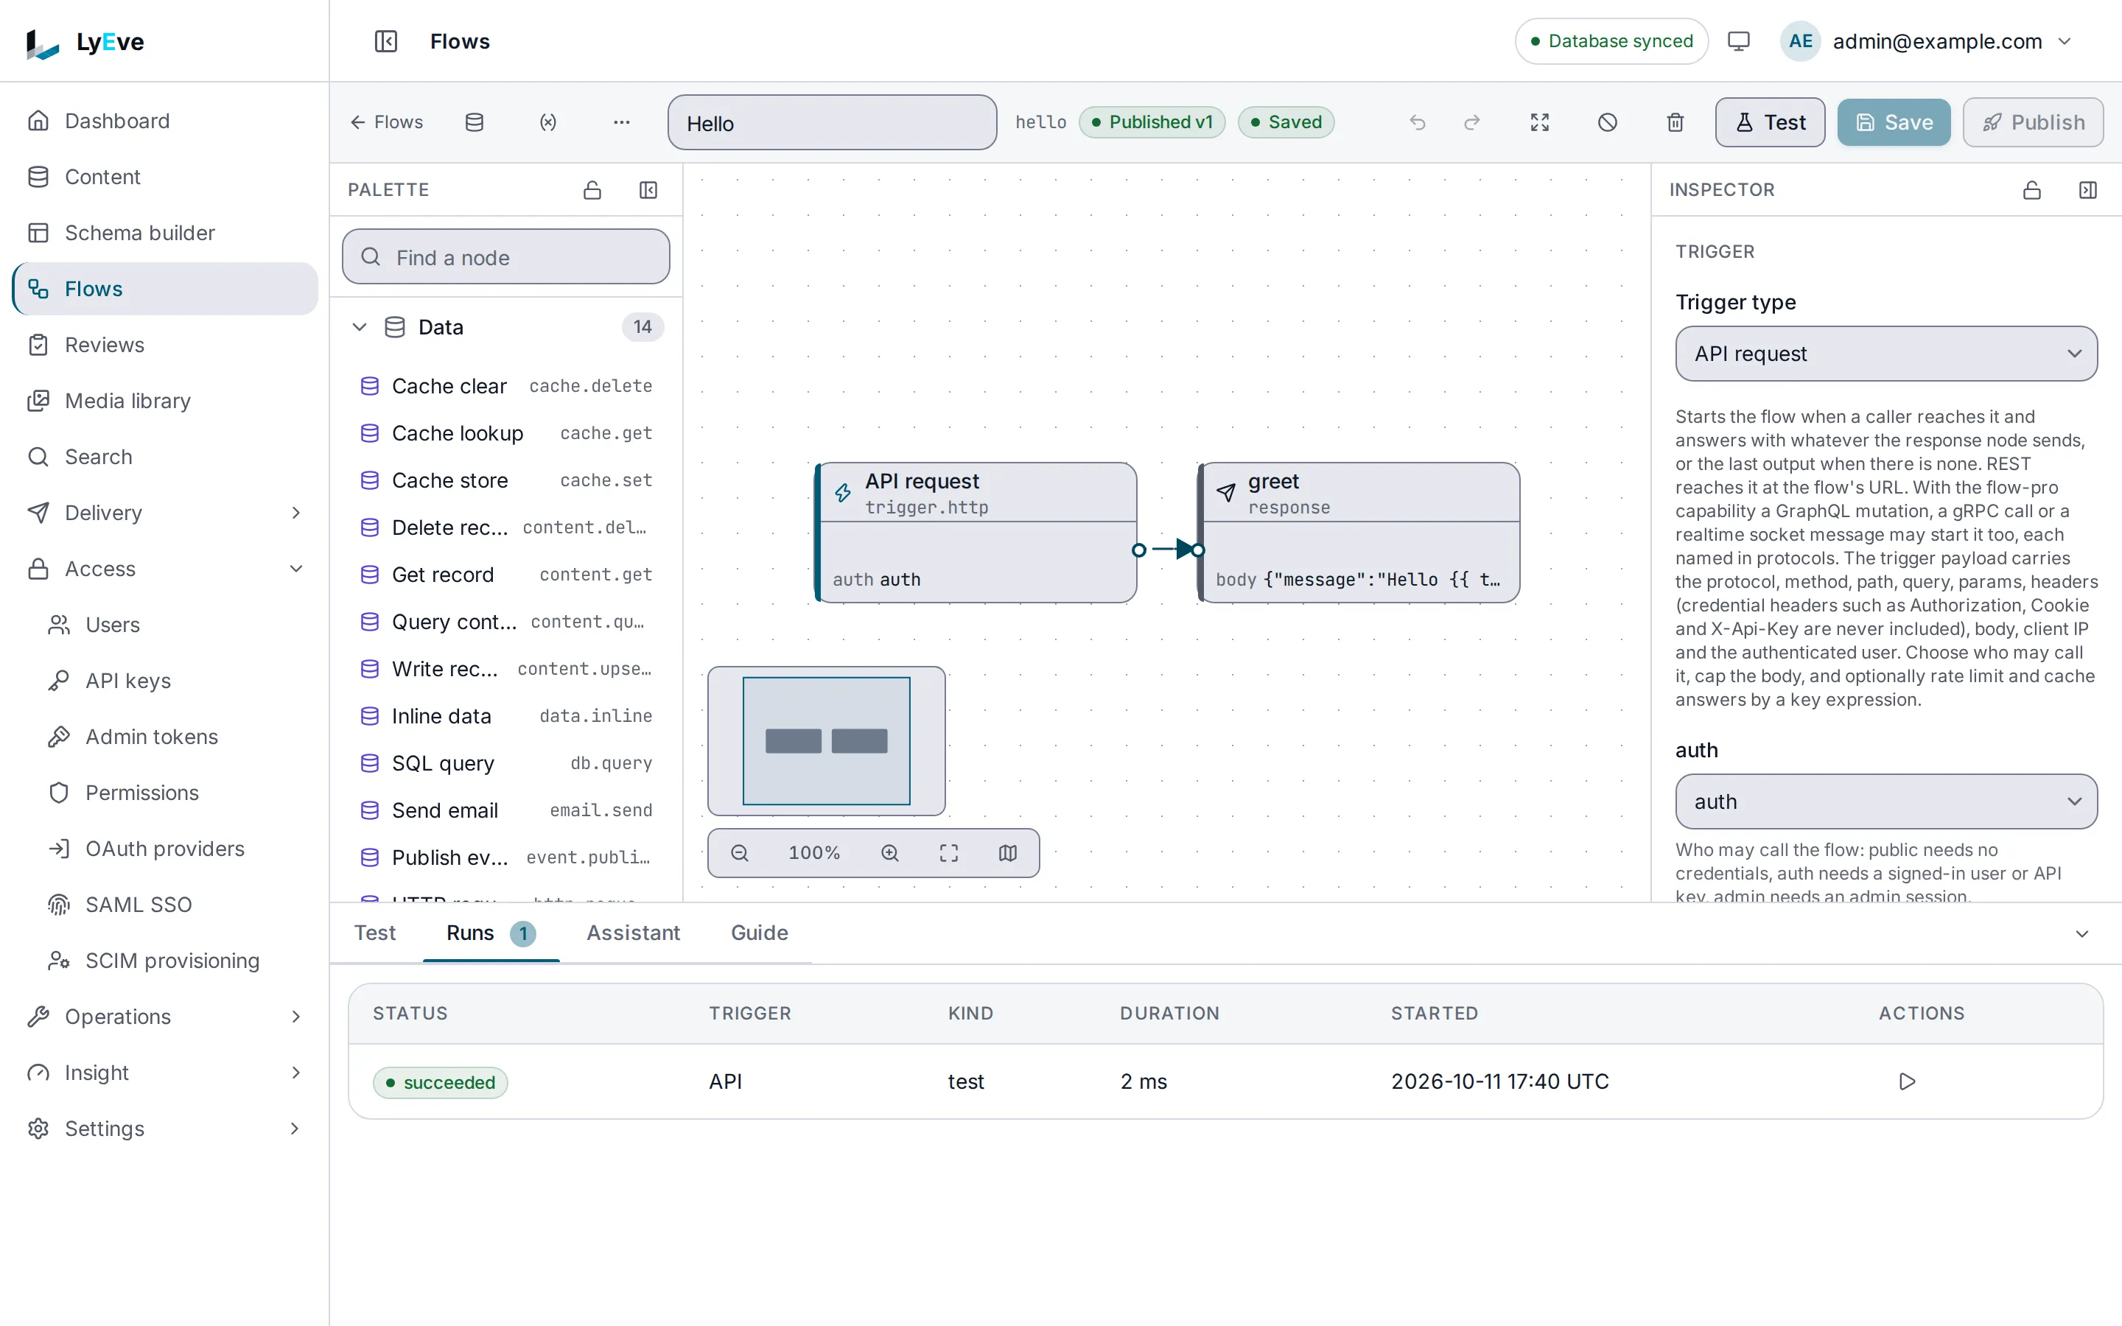Open API keys page

point(175,681)
